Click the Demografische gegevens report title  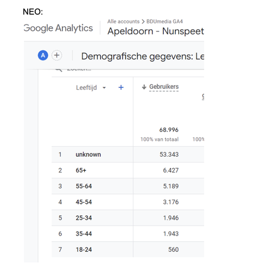pyautogui.click(x=143, y=56)
